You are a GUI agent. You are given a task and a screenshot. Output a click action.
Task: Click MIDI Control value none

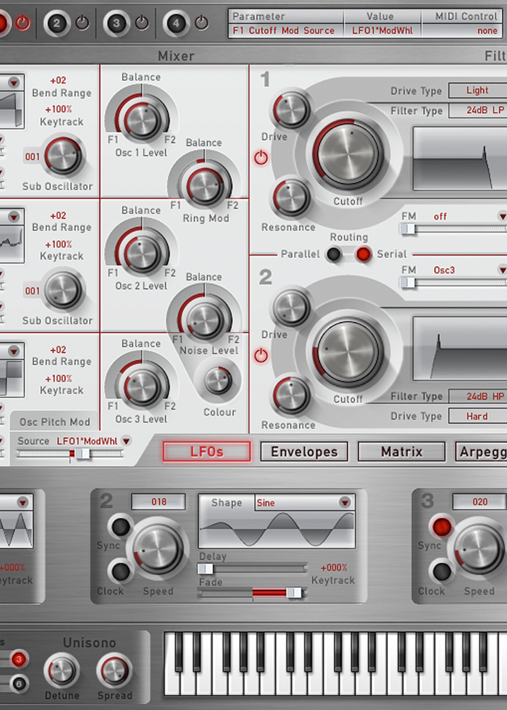(x=487, y=31)
